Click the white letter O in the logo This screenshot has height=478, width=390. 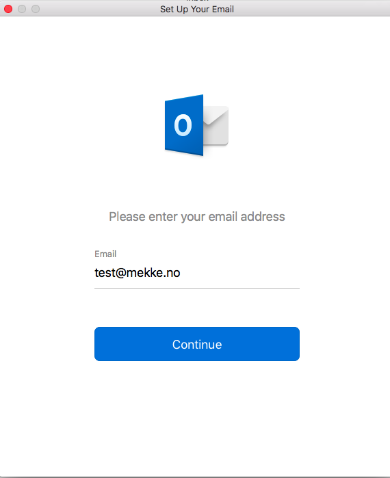tap(183, 125)
